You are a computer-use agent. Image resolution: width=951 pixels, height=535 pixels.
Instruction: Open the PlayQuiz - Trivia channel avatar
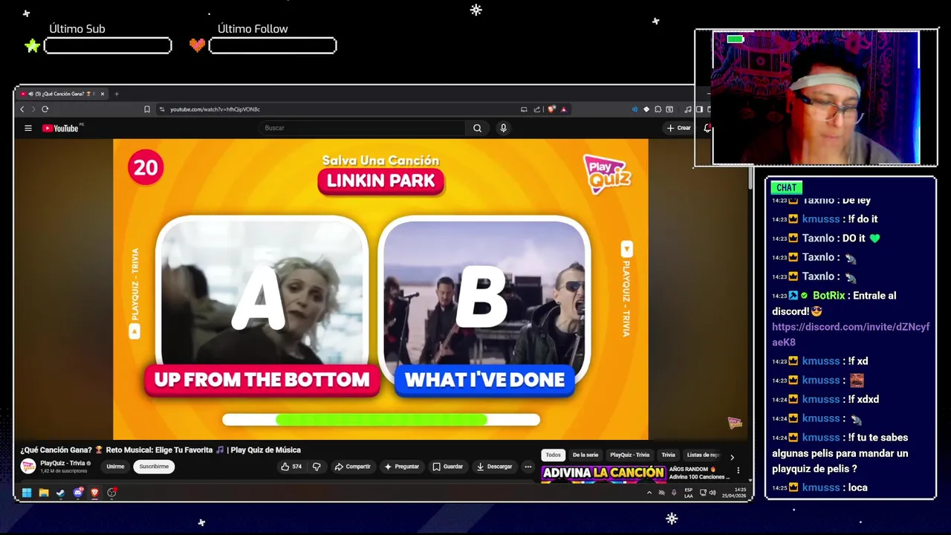[x=28, y=467]
